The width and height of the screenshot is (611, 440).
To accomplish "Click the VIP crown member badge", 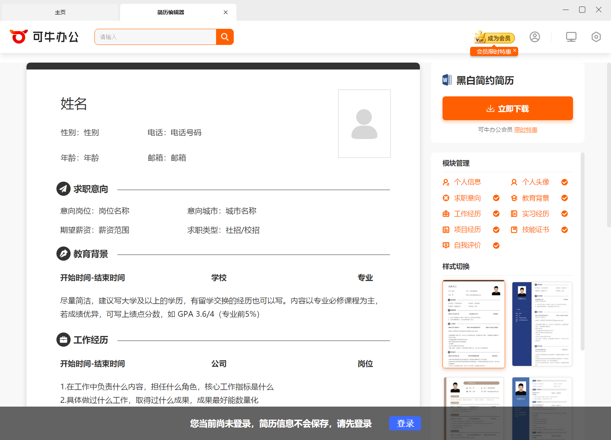I will 480,37.
